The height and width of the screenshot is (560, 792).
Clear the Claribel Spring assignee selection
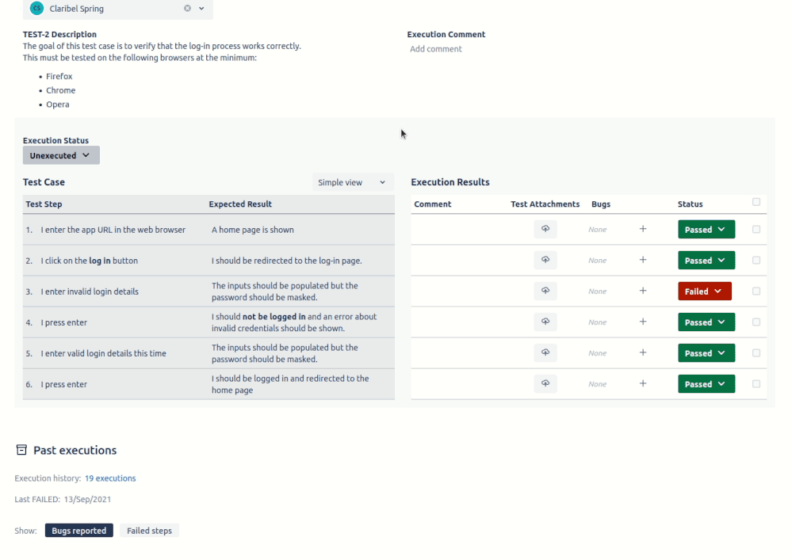click(x=188, y=9)
